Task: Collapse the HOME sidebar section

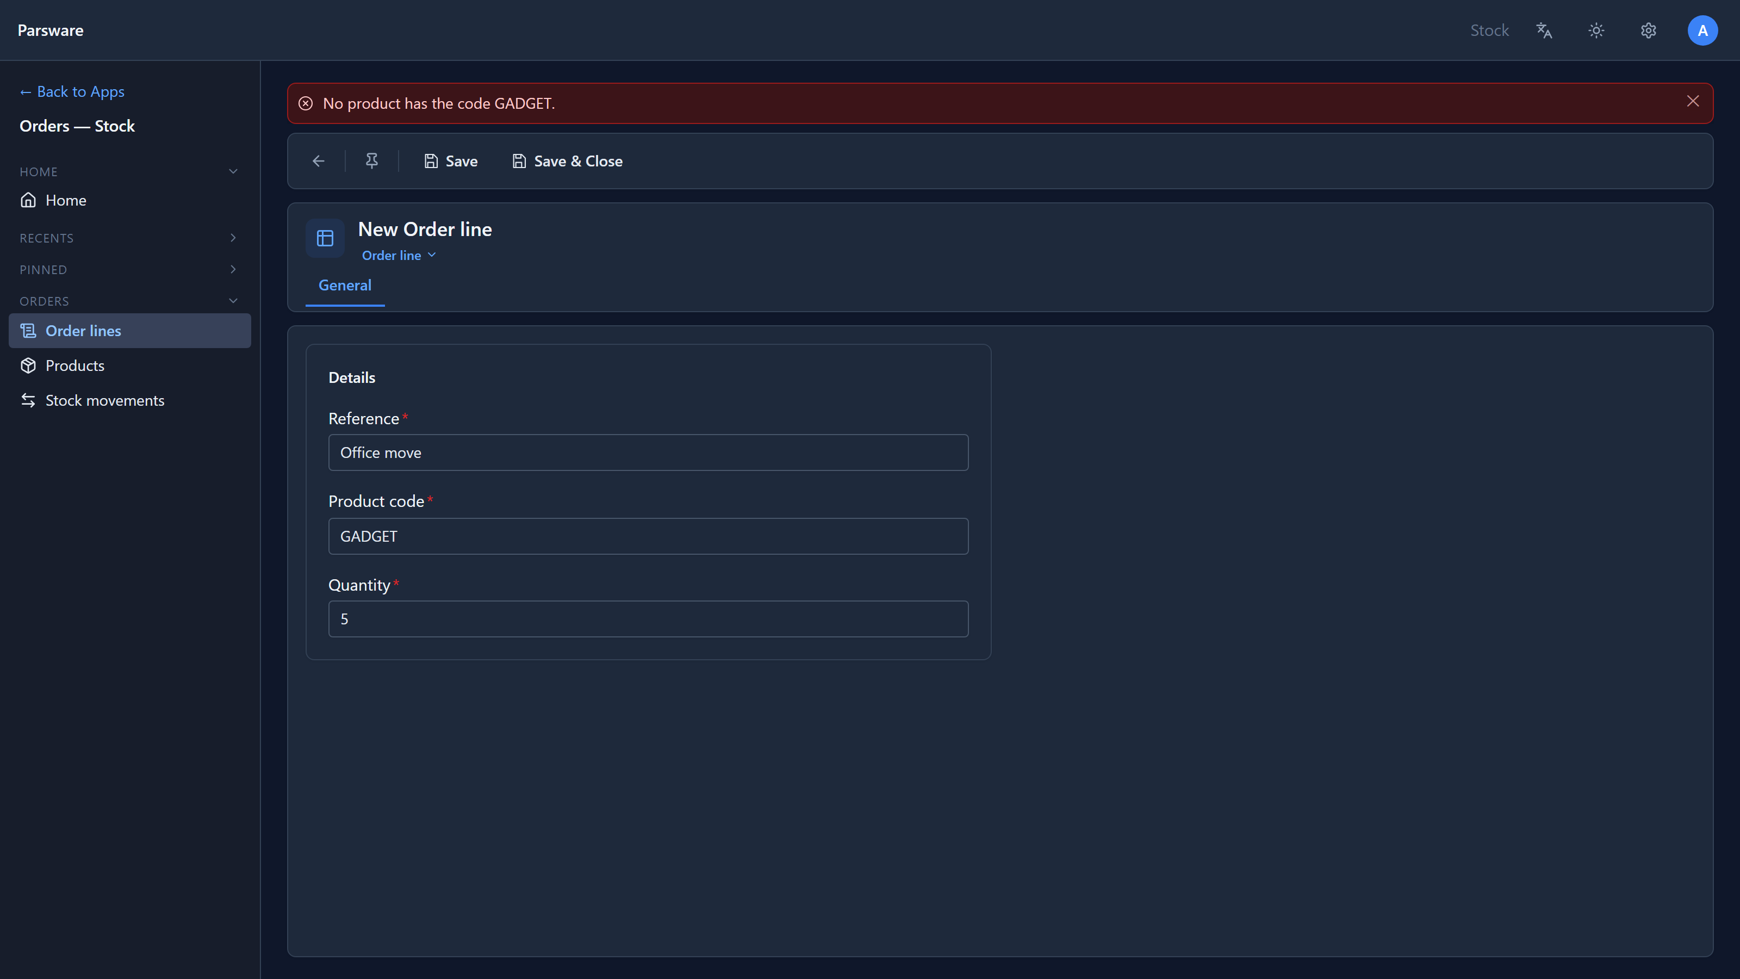Action: 128,172
